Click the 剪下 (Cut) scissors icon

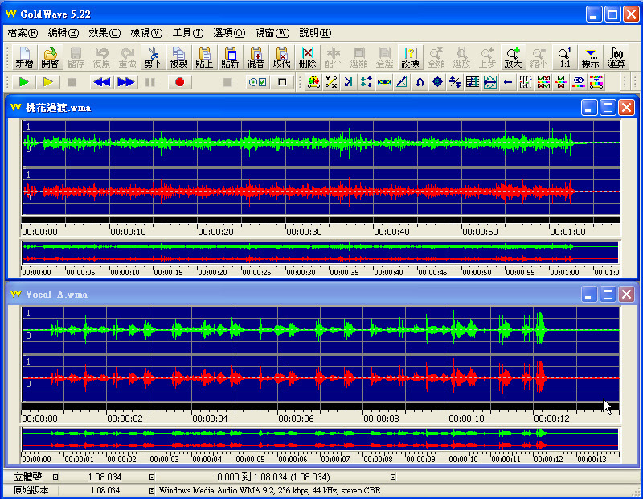[x=153, y=57]
